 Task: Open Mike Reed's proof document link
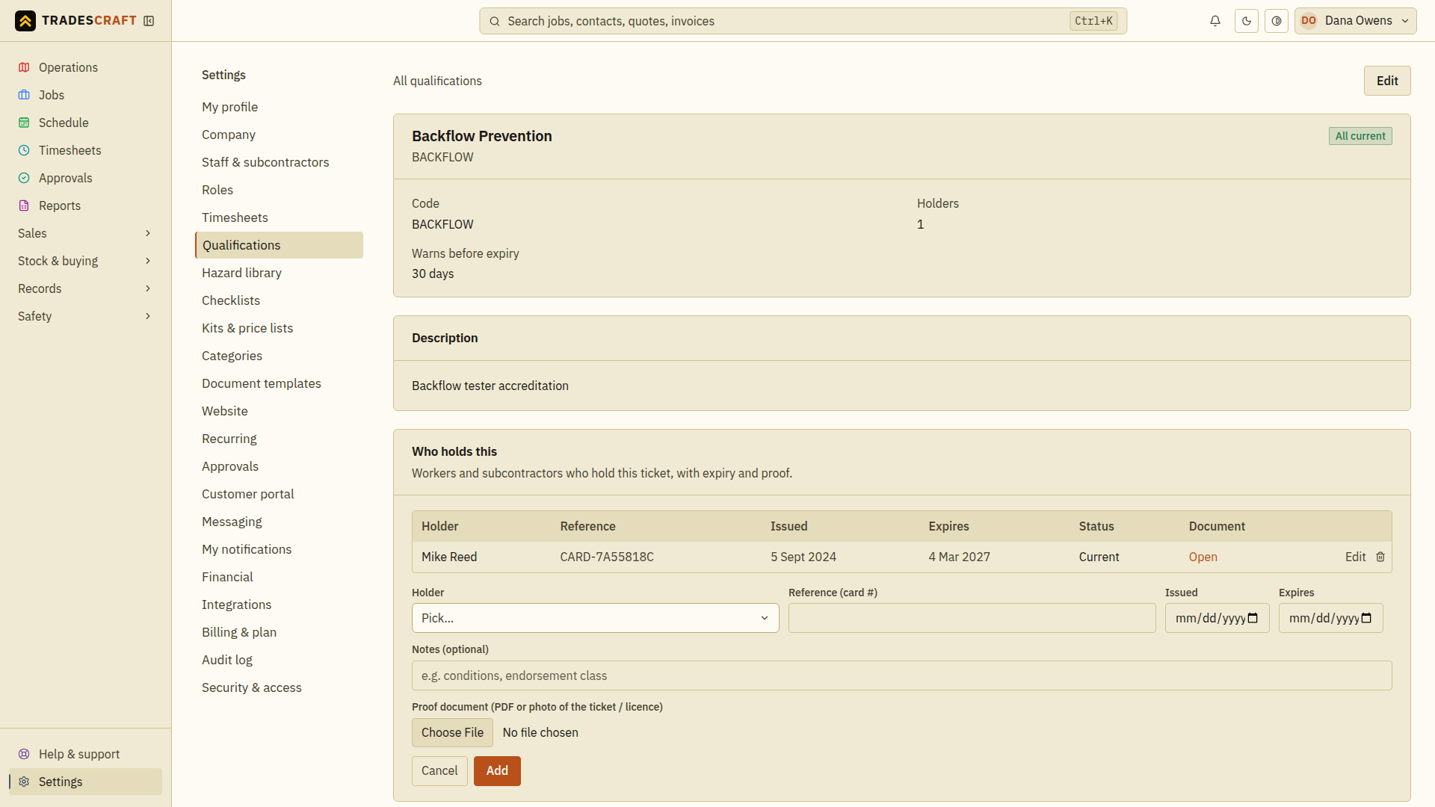click(x=1203, y=557)
